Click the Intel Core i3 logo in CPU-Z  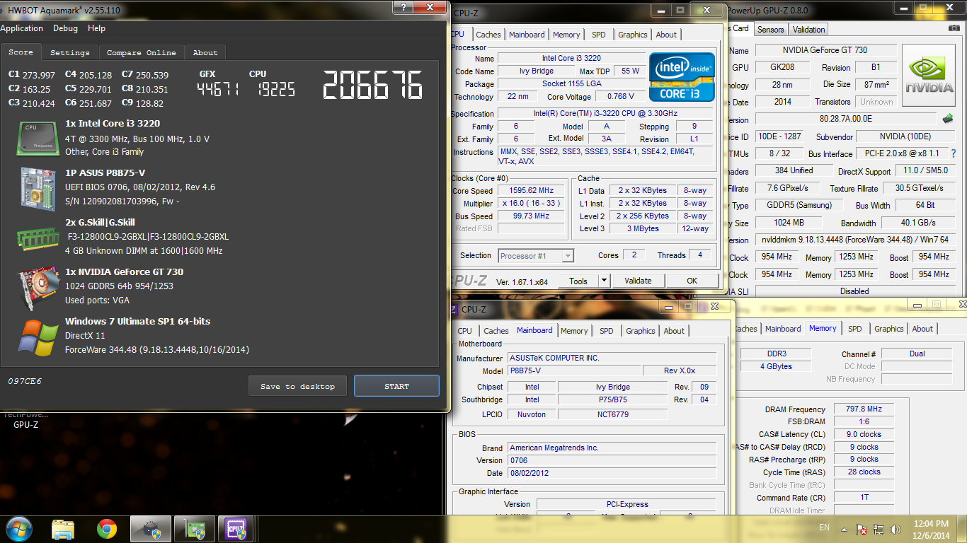click(682, 77)
